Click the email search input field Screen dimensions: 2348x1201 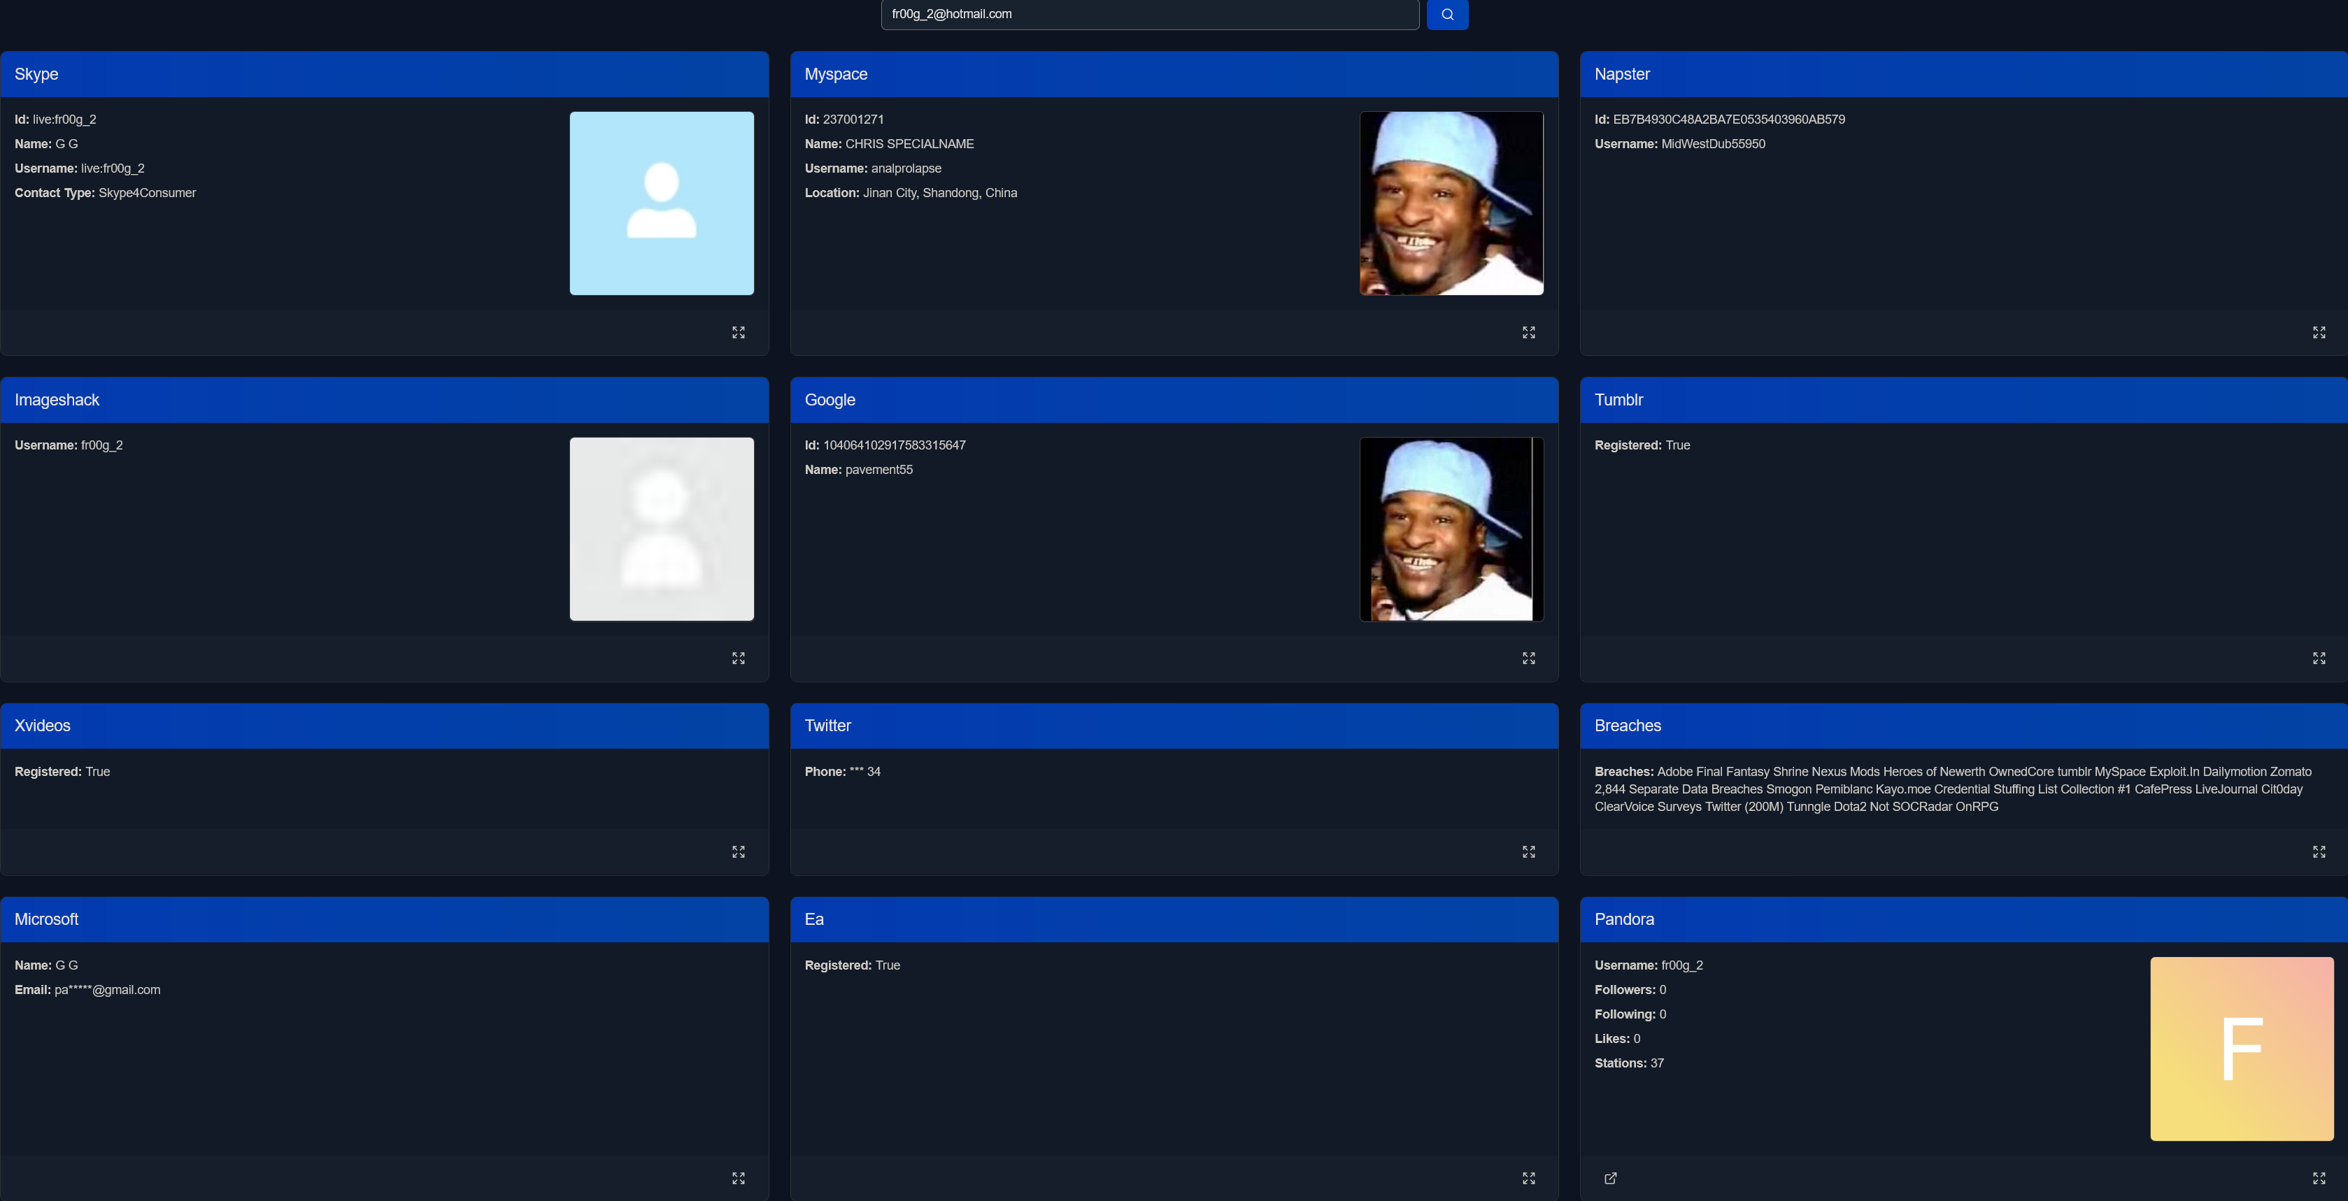(1149, 14)
